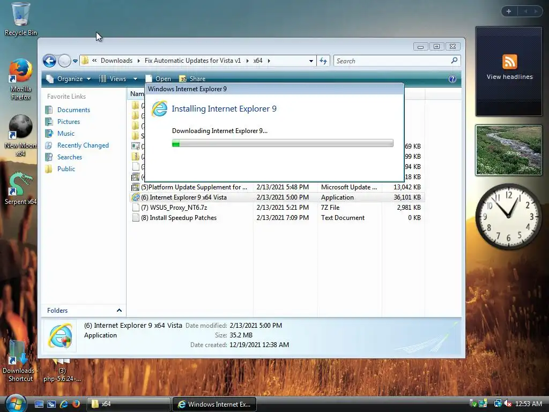
Task: Refresh the Explorer folder view
Action: click(x=323, y=61)
